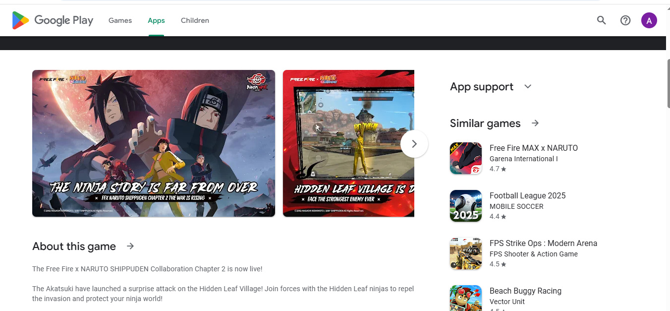Click the FPS Strike Ops 4.5 rating text
Screen dimensions: 670x311
coord(495,264)
